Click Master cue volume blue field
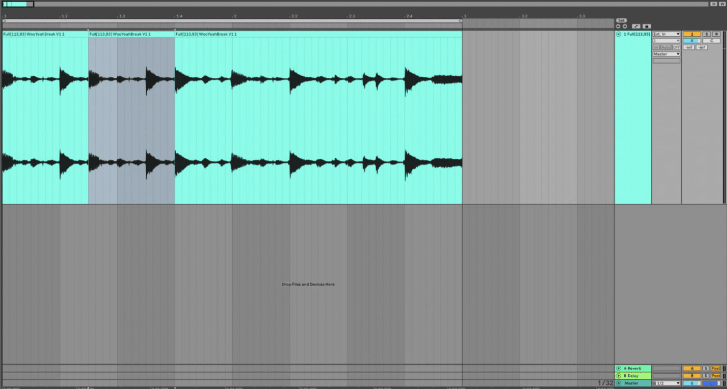This screenshot has width=727, height=389. (x=711, y=383)
